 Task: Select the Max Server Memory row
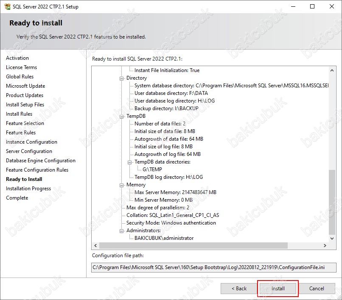(175, 192)
